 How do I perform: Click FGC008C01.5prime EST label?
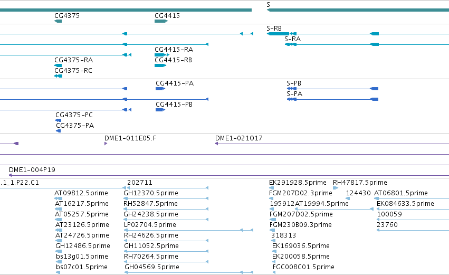click(303, 268)
